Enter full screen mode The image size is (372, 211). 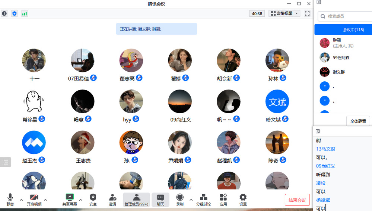307,13
